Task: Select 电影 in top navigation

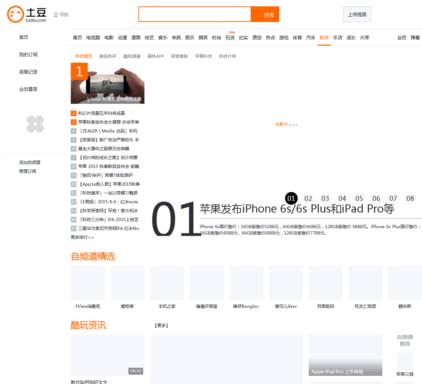Action: (x=109, y=38)
